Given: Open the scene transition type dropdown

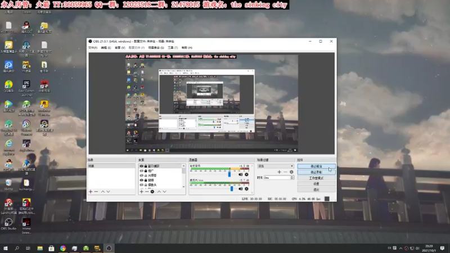Looking at the screenshot, I should point(275,166).
